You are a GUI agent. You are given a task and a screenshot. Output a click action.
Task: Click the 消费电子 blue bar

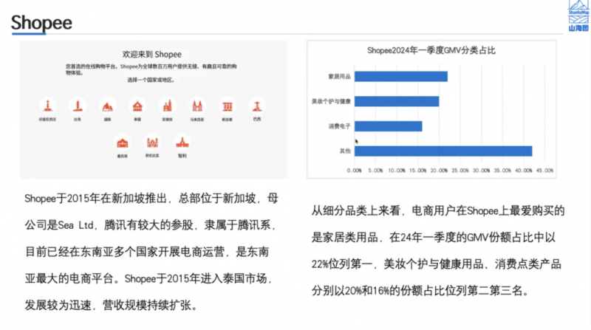coord(389,126)
